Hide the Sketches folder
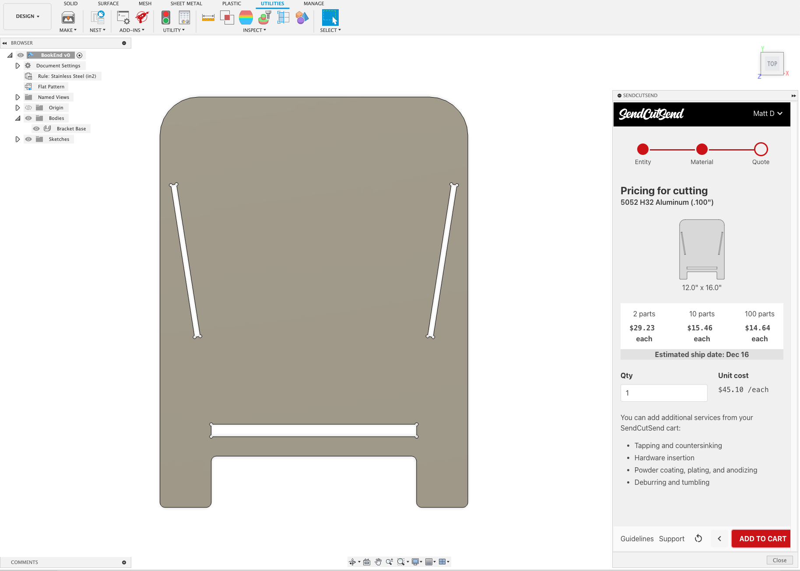800x571 pixels. click(28, 139)
